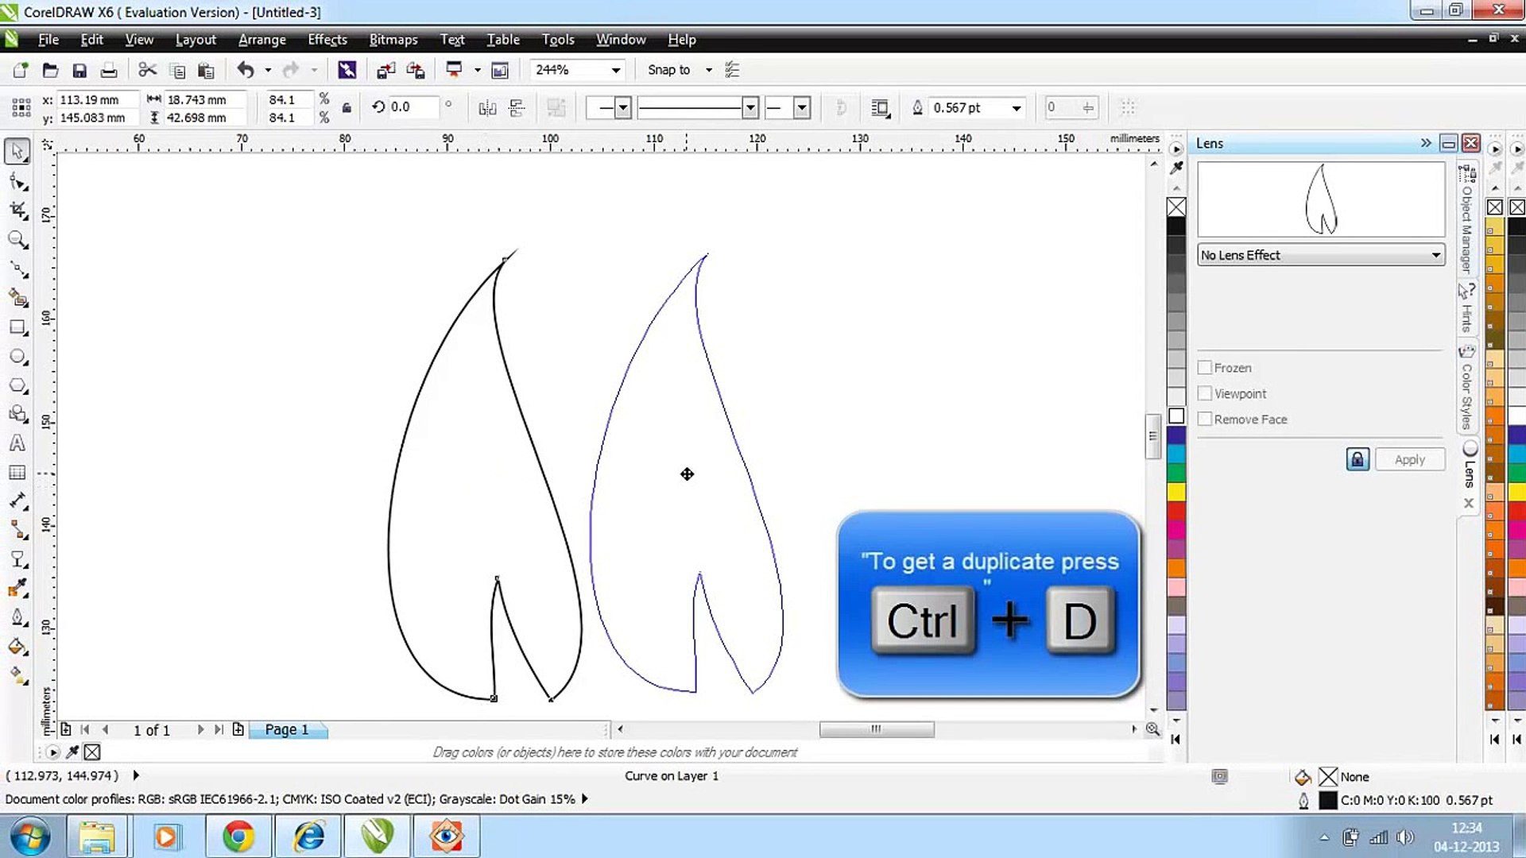Select the Shape edit tool
1526x858 pixels.
click(17, 181)
